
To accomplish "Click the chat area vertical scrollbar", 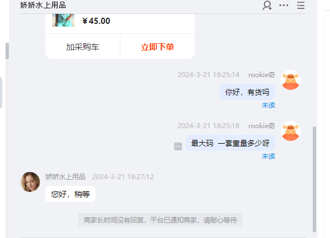I will 314,179.
